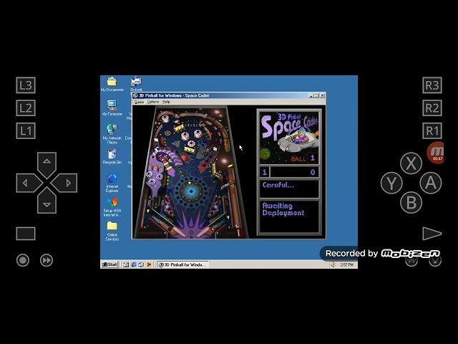This screenshot has height=344, width=458.
Task: Open the Game menu in Pinball
Action: [x=139, y=102]
